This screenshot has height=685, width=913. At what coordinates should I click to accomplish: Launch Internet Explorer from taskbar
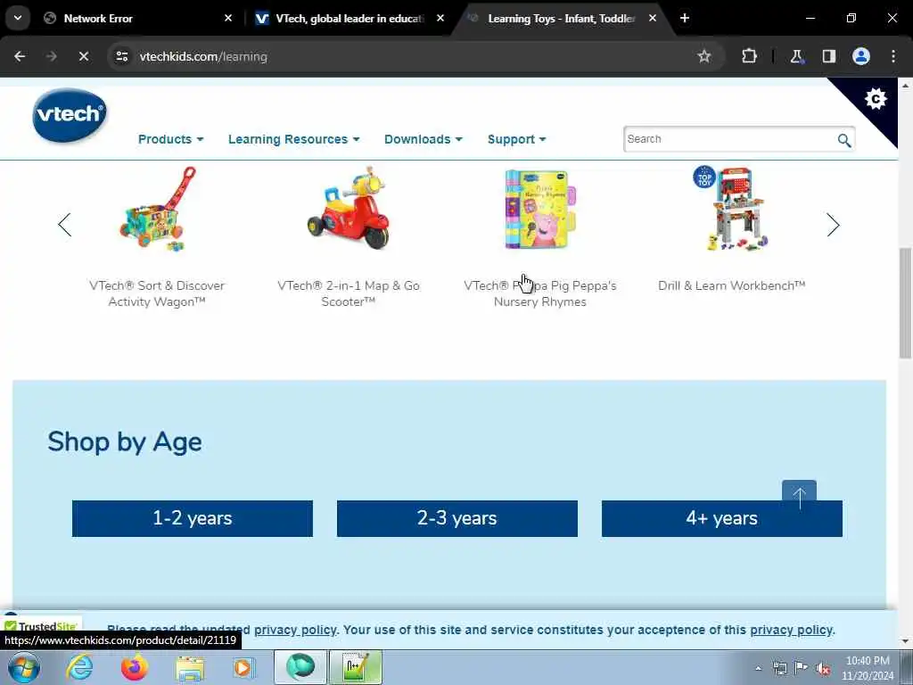point(79,667)
